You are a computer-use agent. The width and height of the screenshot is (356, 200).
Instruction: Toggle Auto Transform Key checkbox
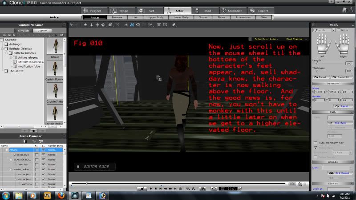316,143
